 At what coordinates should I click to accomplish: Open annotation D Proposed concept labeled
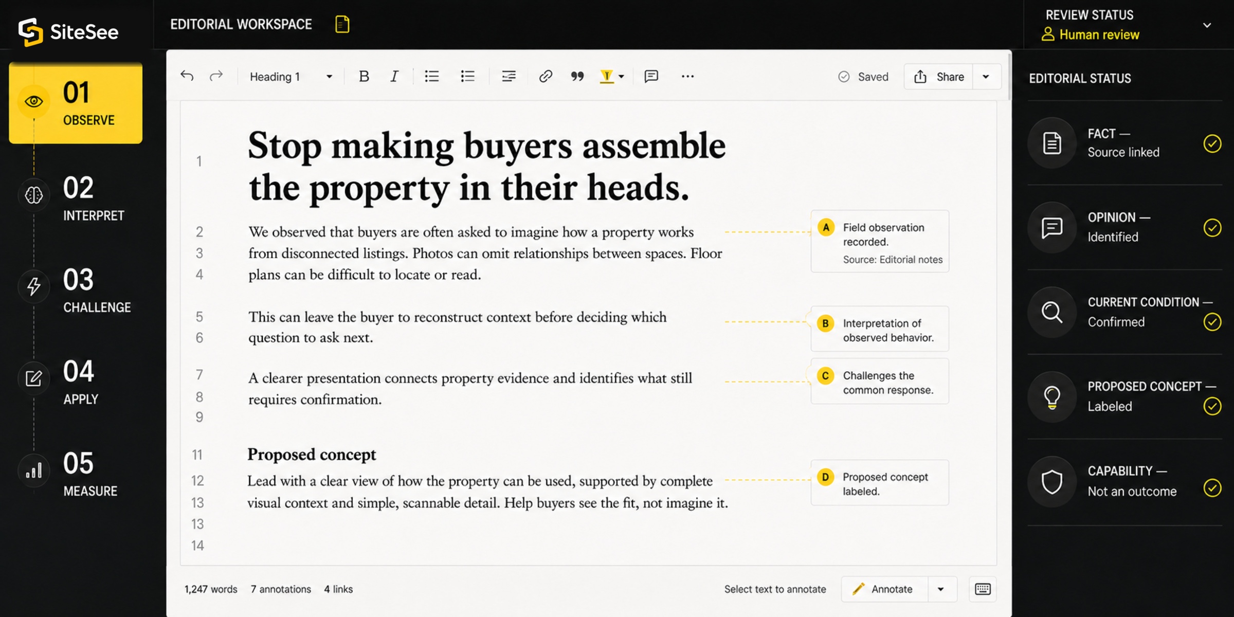880,483
